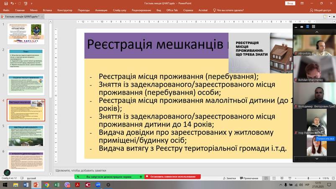This screenshot has height=189, width=336.
Task: Open the Вставка ribbon tab
Action: coord(47,10)
